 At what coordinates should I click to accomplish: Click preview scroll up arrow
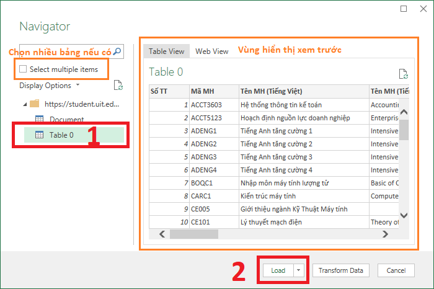[x=404, y=112]
